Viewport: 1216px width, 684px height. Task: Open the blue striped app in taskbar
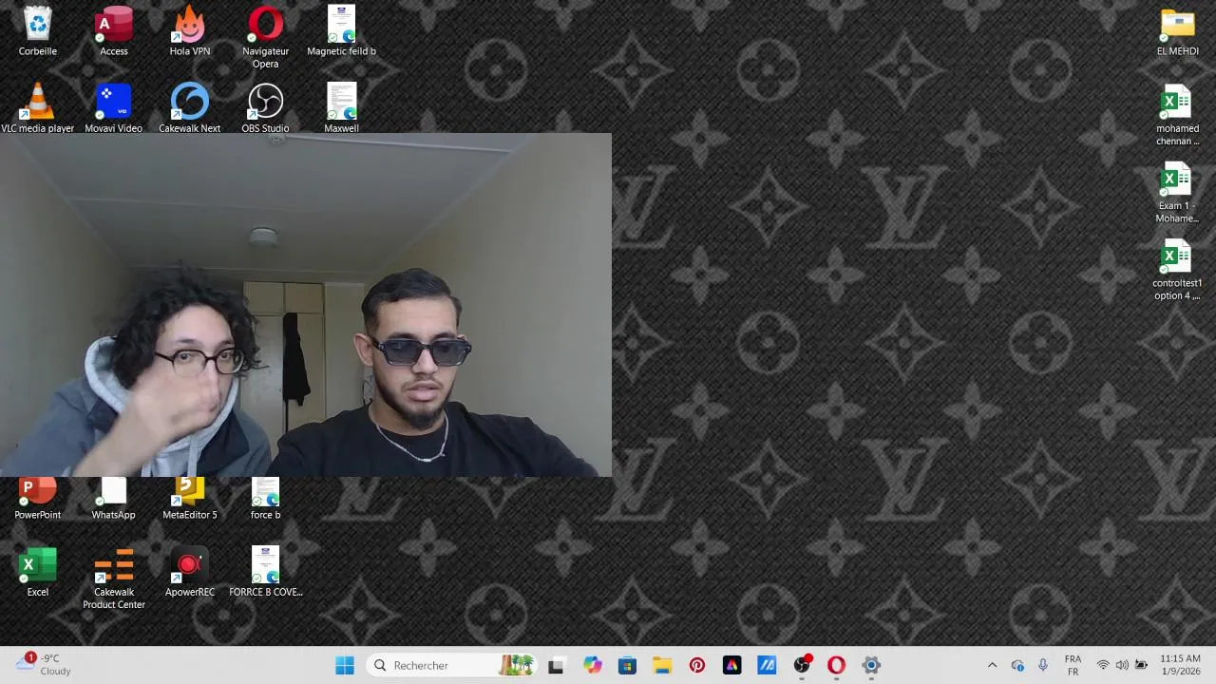[767, 666]
